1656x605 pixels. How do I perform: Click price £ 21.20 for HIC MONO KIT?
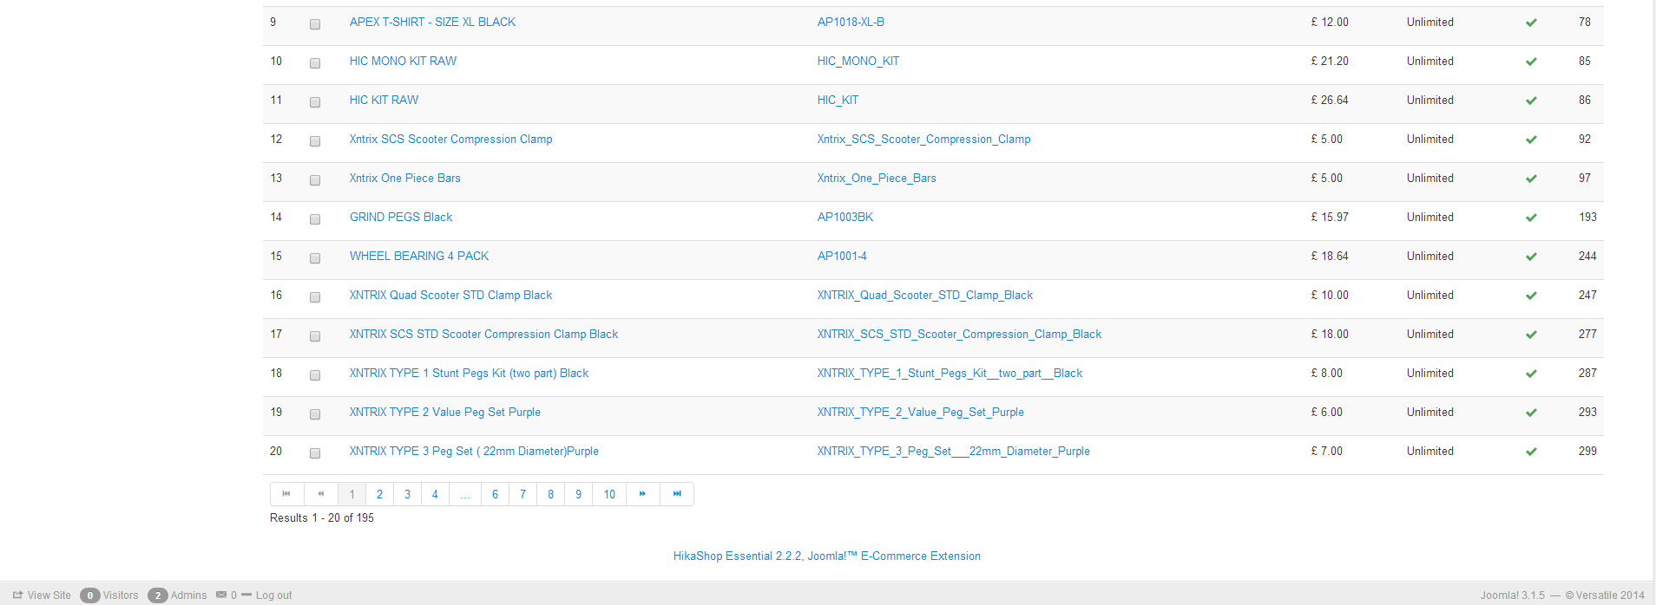tap(1330, 61)
